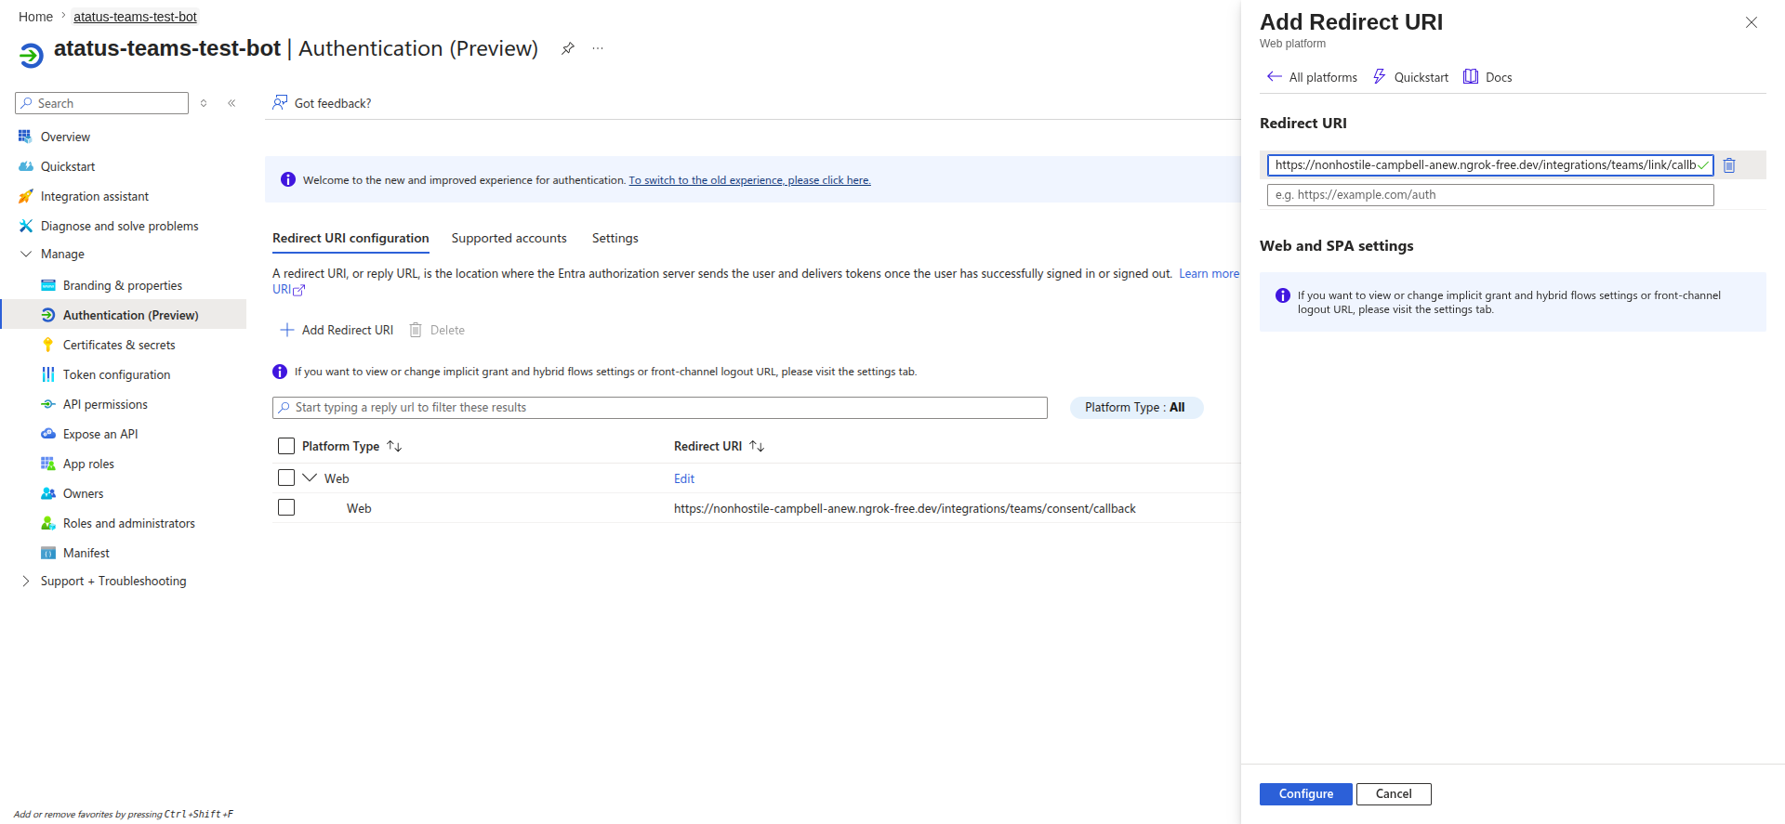This screenshot has height=824, width=1785.
Task: Click the Integration assistant rocket icon
Action: coord(25,196)
